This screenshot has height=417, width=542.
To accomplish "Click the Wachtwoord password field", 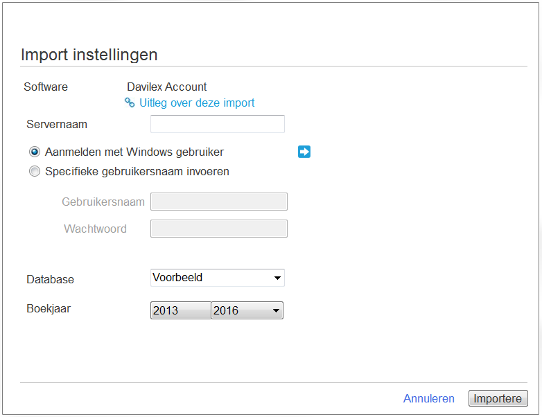I will pyautogui.click(x=219, y=229).
